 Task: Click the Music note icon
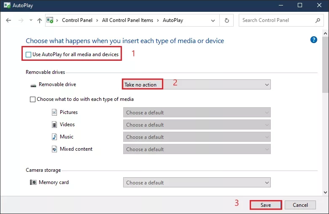click(x=54, y=137)
